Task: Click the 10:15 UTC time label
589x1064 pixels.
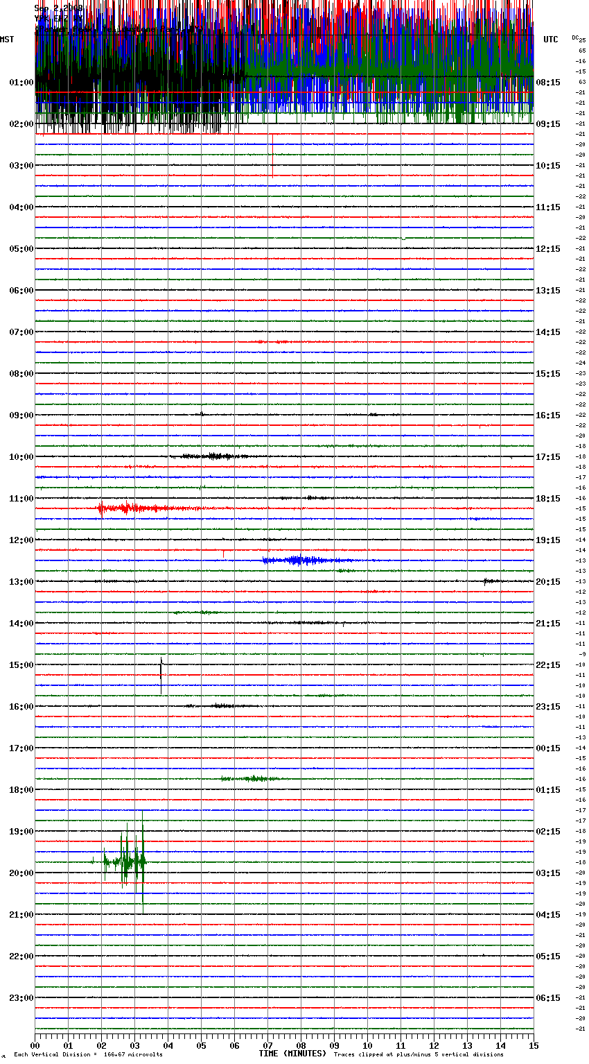Action: pos(548,166)
